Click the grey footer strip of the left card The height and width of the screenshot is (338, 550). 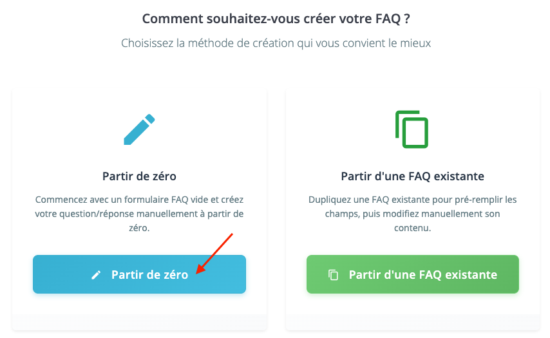point(139,322)
